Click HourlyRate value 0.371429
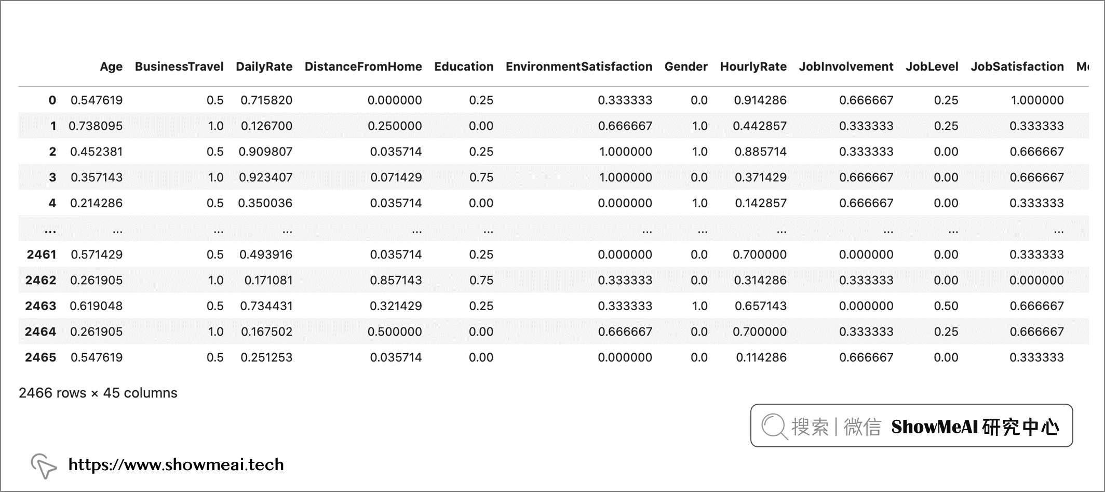 click(761, 177)
